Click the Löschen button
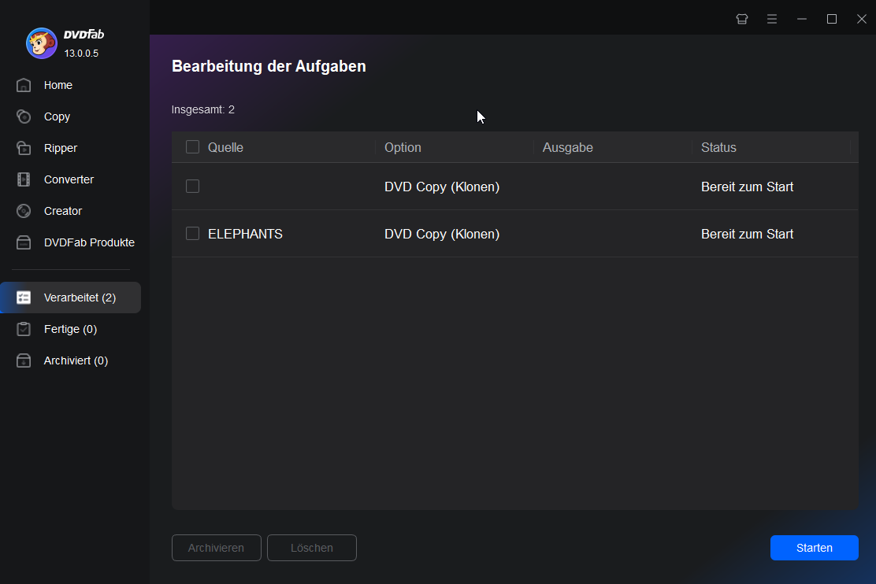Image resolution: width=876 pixels, height=584 pixels. pyautogui.click(x=312, y=548)
